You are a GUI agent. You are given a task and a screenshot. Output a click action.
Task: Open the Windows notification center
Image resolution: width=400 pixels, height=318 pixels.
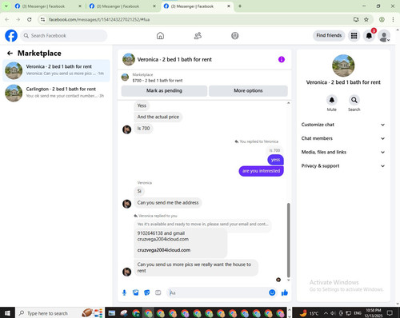coord(390,313)
